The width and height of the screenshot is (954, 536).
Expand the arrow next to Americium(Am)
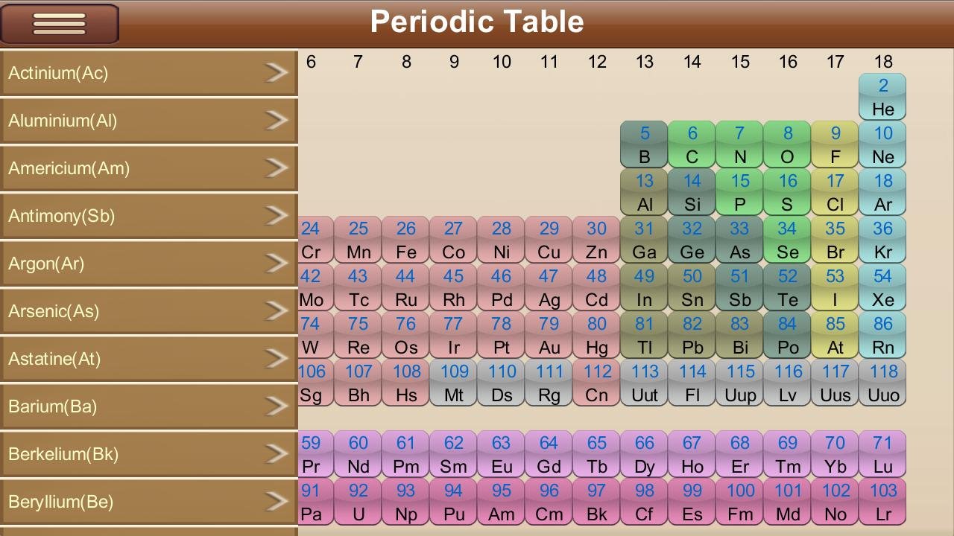coord(277,167)
